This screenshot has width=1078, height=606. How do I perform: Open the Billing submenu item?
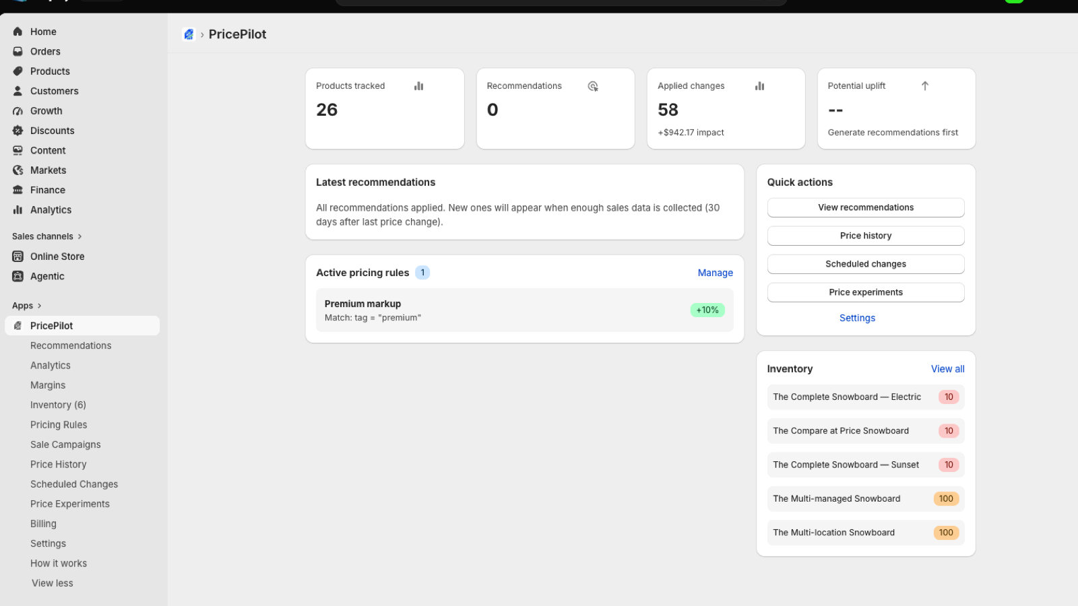pos(43,524)
